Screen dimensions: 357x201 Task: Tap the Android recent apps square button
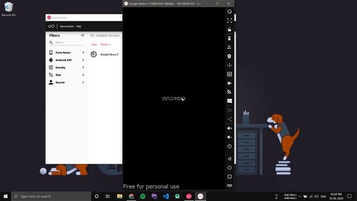[x=229, y=176]
